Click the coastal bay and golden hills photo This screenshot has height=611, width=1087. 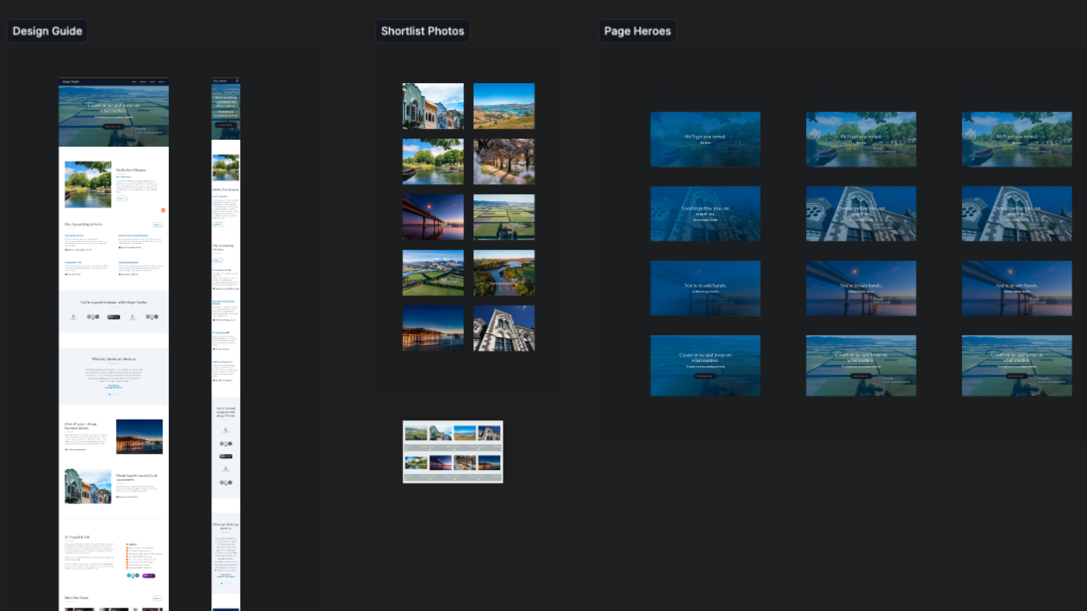[504, 106]
